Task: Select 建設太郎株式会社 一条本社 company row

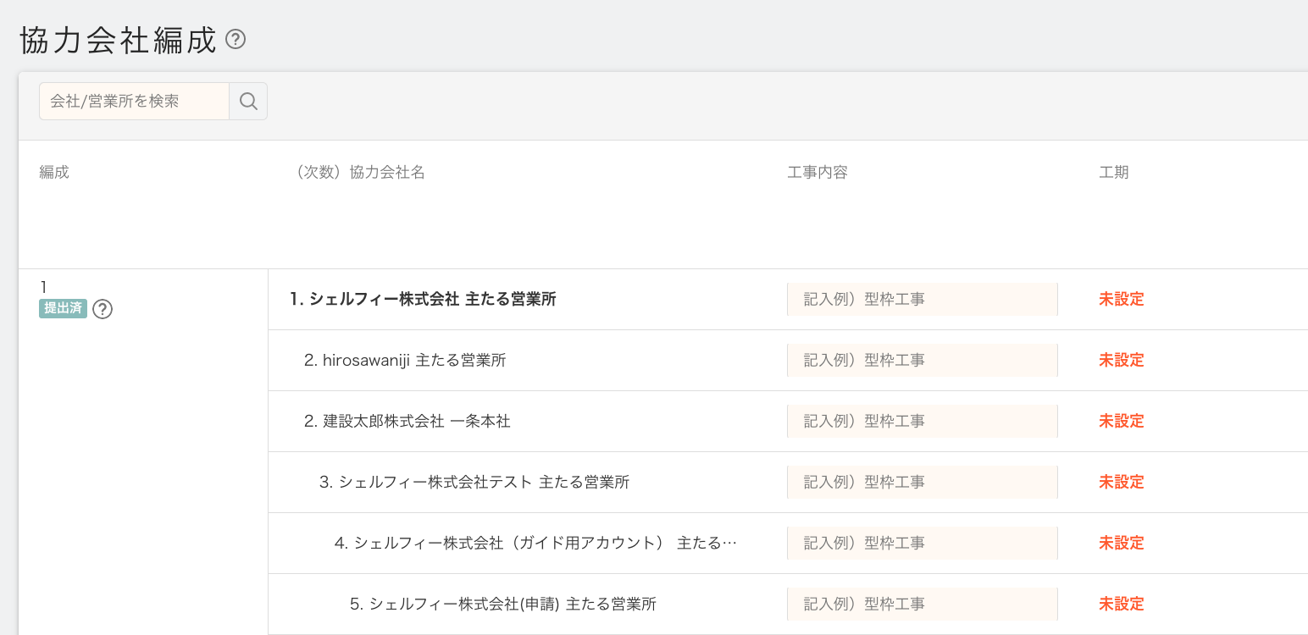Action: click(407, 421)
